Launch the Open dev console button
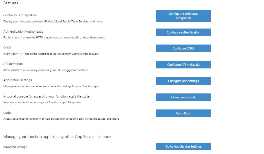 click(183, 97)
